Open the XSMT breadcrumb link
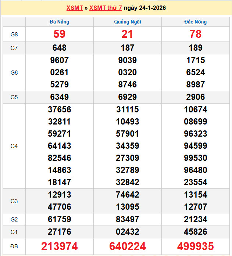Image resolution: width=232 pixels, height=256 pixels. click(x=75, y=8)
